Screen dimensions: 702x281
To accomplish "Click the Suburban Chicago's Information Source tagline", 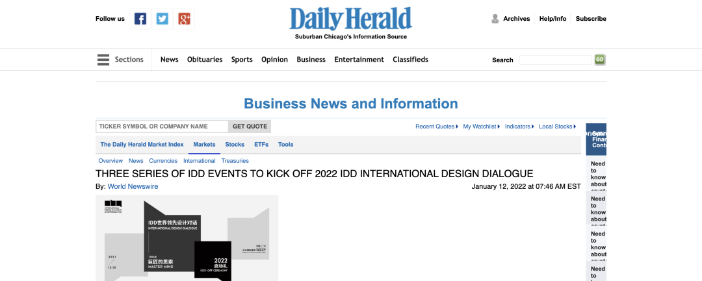I will tap(351, 36).
